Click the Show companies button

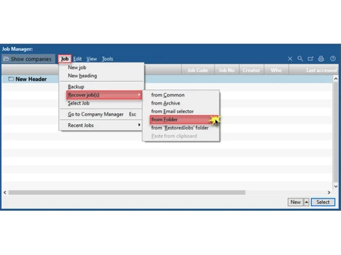(28, 59)
